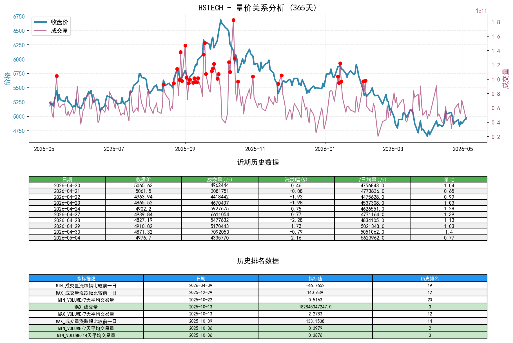Screen dimensions: 513x343
Task: Click the 指标值 column header
Action: click(x=315, y=278)
